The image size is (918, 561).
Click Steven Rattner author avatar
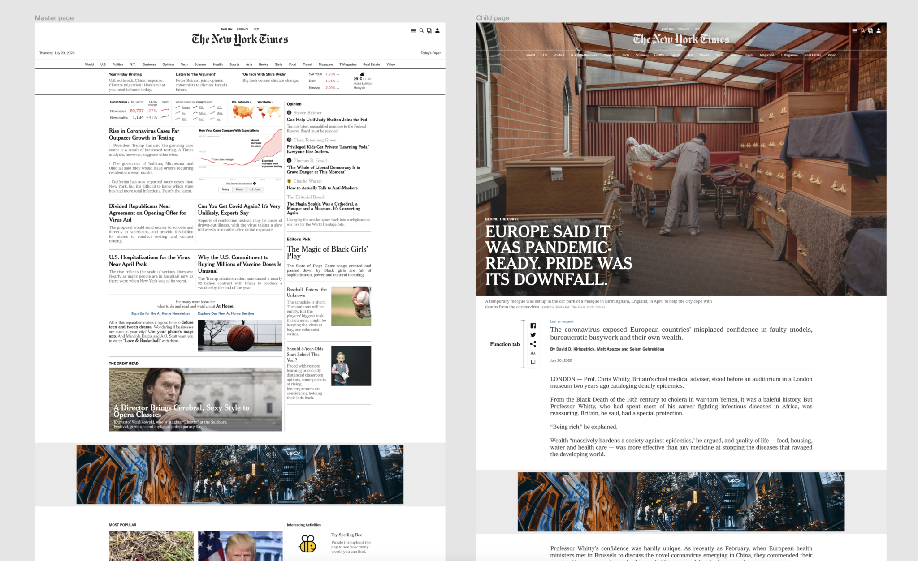[x=289, y=113]
